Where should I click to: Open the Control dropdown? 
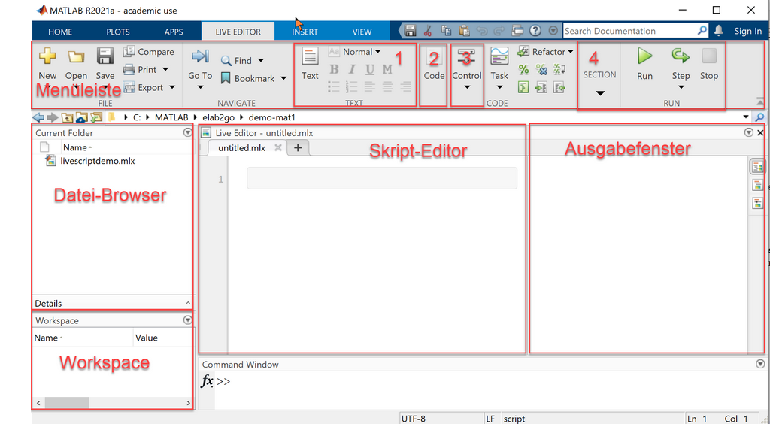[466, 87]
